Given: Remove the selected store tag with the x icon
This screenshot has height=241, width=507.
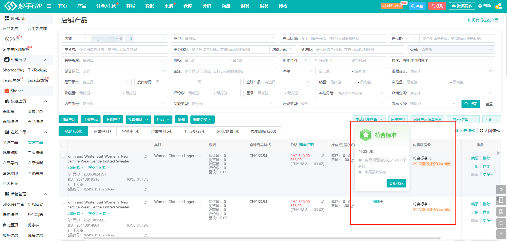Looking at the screenshot, I should coord(121,39).
